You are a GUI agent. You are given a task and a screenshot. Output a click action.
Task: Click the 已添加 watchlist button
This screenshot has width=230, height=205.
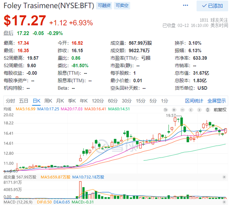click(x=212, y=6)
